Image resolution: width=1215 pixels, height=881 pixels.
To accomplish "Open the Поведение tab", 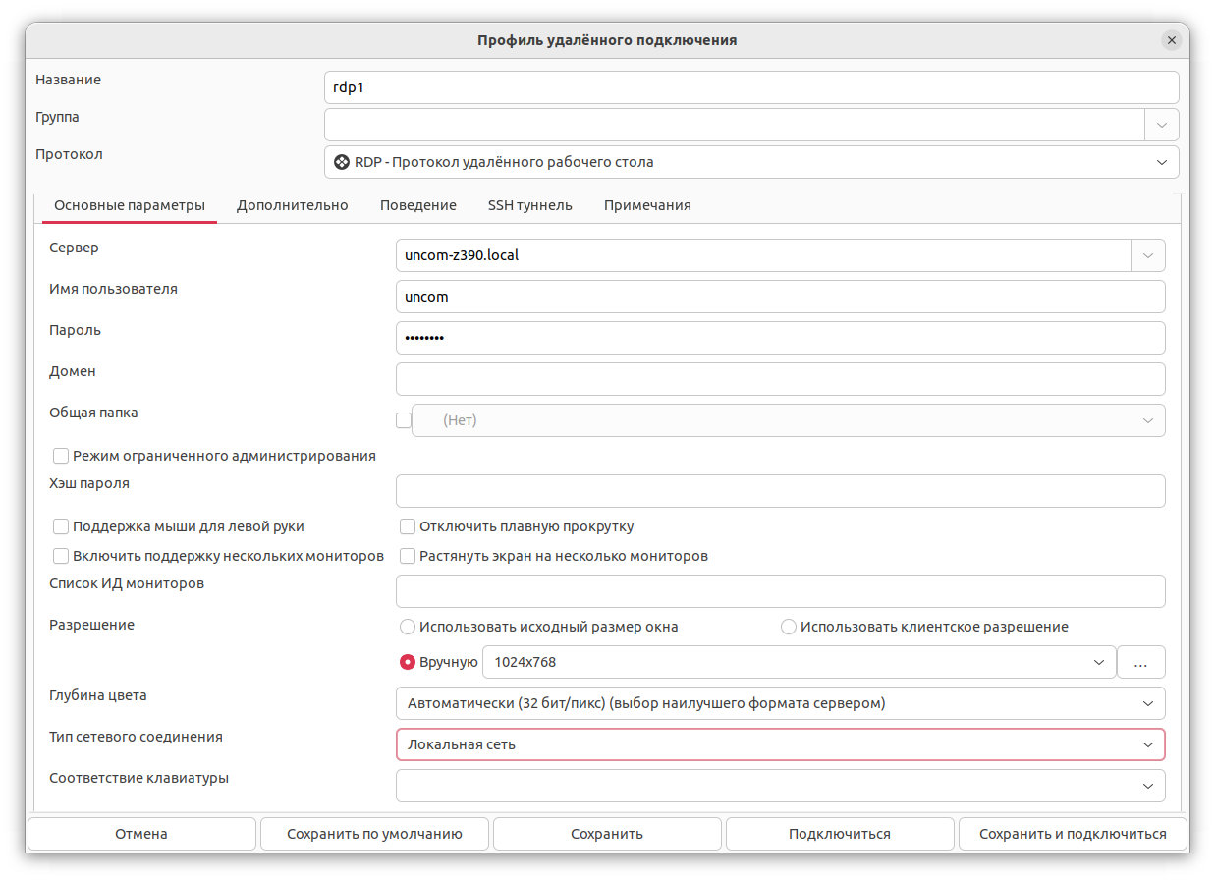I will (418, 205).
